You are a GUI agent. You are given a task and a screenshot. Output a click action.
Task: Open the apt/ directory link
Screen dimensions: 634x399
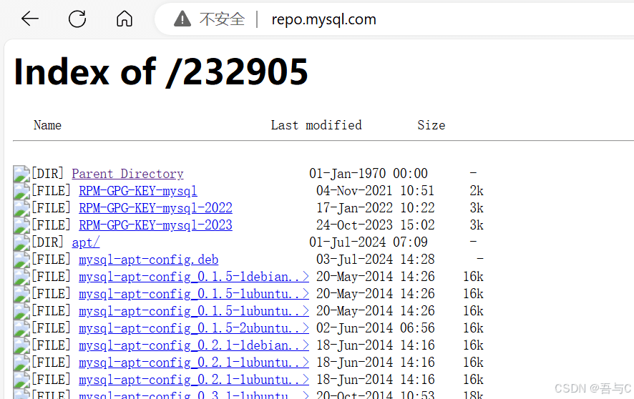click(x=86, y=242)
